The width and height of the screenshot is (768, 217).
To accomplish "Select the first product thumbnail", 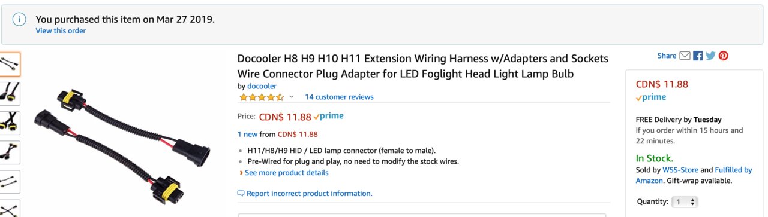I will point(10,64).
